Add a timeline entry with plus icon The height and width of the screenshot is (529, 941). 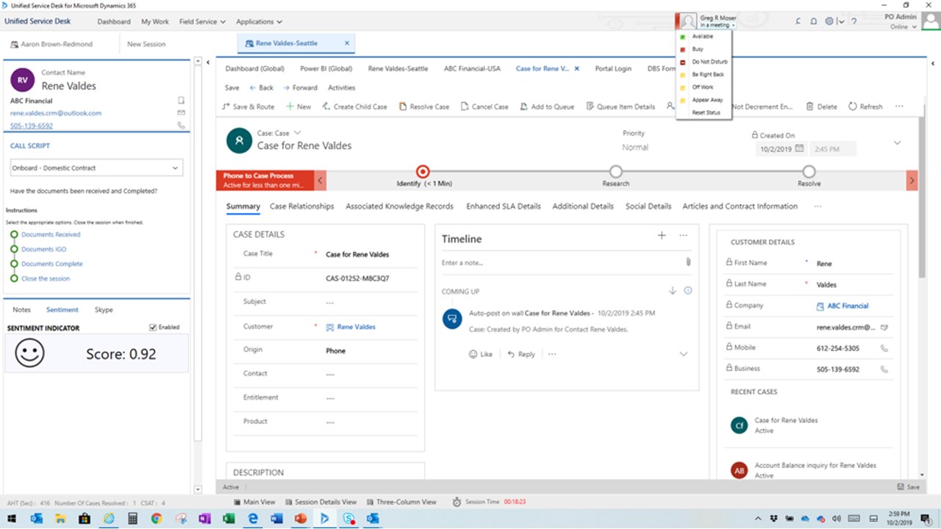point(662,235)
